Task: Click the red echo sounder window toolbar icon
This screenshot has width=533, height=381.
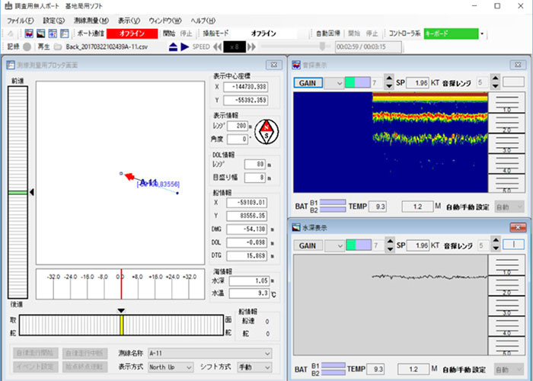Action: pos(29,34)
